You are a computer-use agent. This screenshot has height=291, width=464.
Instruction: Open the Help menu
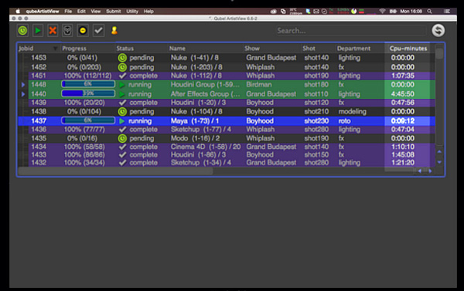pos(148,12)
